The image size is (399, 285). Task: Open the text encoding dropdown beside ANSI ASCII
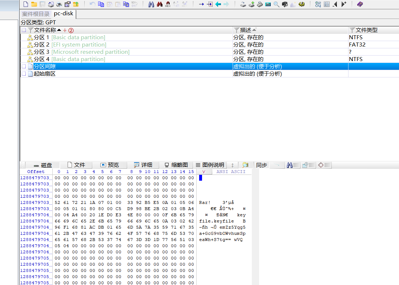pos(204,172)
